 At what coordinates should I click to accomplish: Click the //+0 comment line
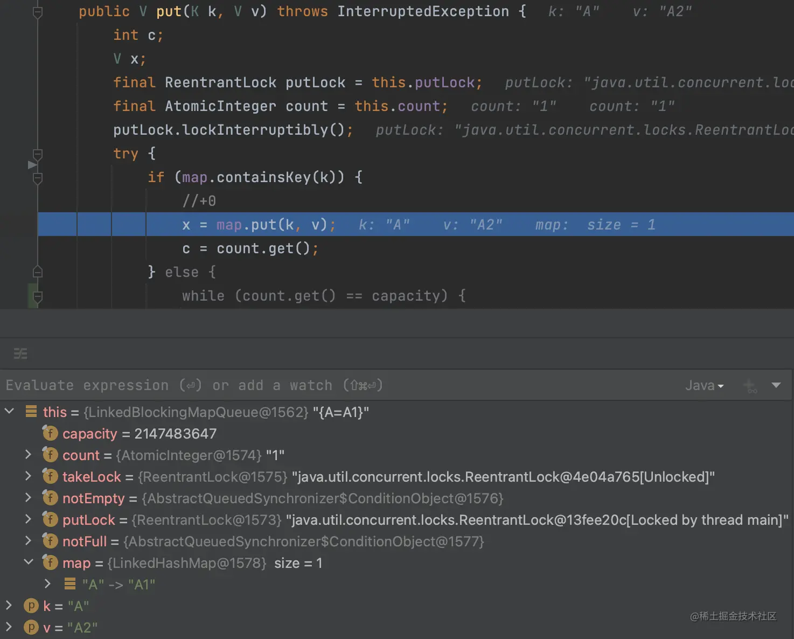click(x=199, y=201)
